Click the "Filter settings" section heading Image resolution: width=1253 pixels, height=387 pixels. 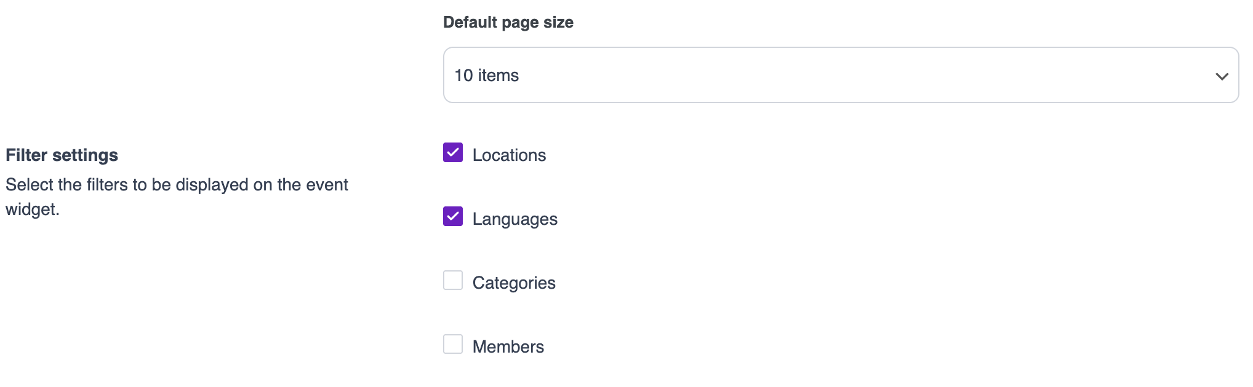tap(62, 155)
